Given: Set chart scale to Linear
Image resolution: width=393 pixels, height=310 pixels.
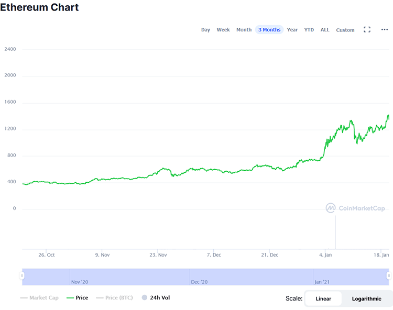Looking at the screenshot, I should 323,298.
